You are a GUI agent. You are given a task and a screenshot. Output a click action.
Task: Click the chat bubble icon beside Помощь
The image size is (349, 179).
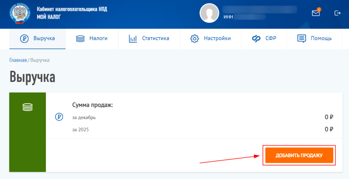pyautogui.click(x=301, y=38)
